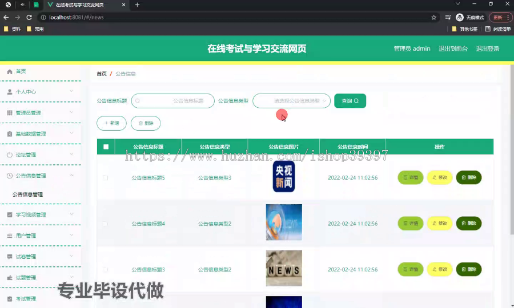The image size is (514, 308).
Task: Click the browser address bar URL
Action: [x=77, y=17]
